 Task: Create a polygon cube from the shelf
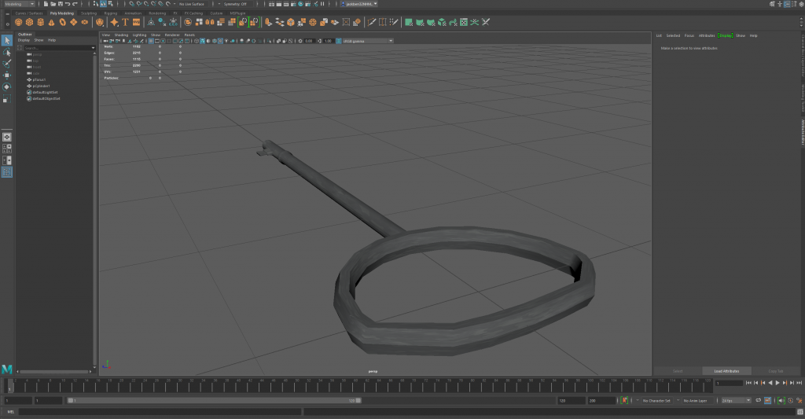[29, 22]
